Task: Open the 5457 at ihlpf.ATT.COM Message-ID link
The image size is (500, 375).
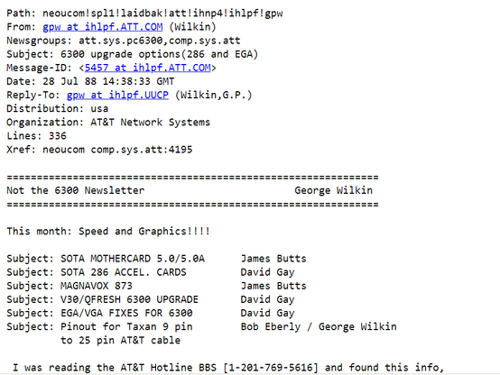Action: [148, 68]
